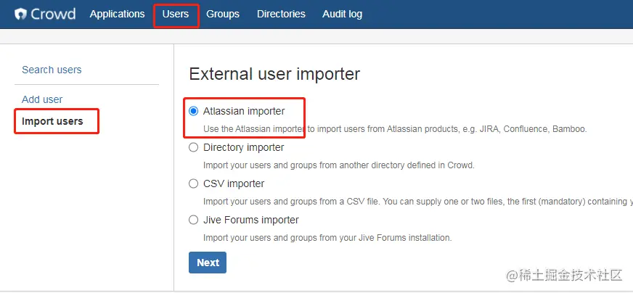633x293 pixels.
Task: Choose the Directory importer radio button
Action: [x=193, y=147]
